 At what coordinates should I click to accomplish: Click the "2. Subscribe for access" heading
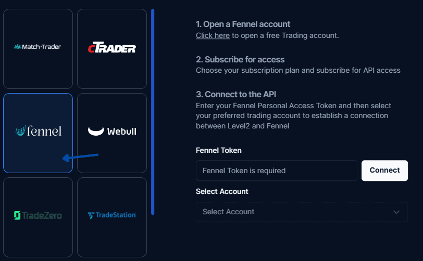tap(240, 60)
